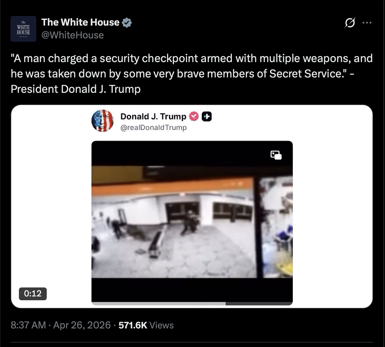Image resolution: width=385 pixels, height=347 pixels.
Task: Click the Apr 26, 2026 date
Action: [x=82, y=325]
